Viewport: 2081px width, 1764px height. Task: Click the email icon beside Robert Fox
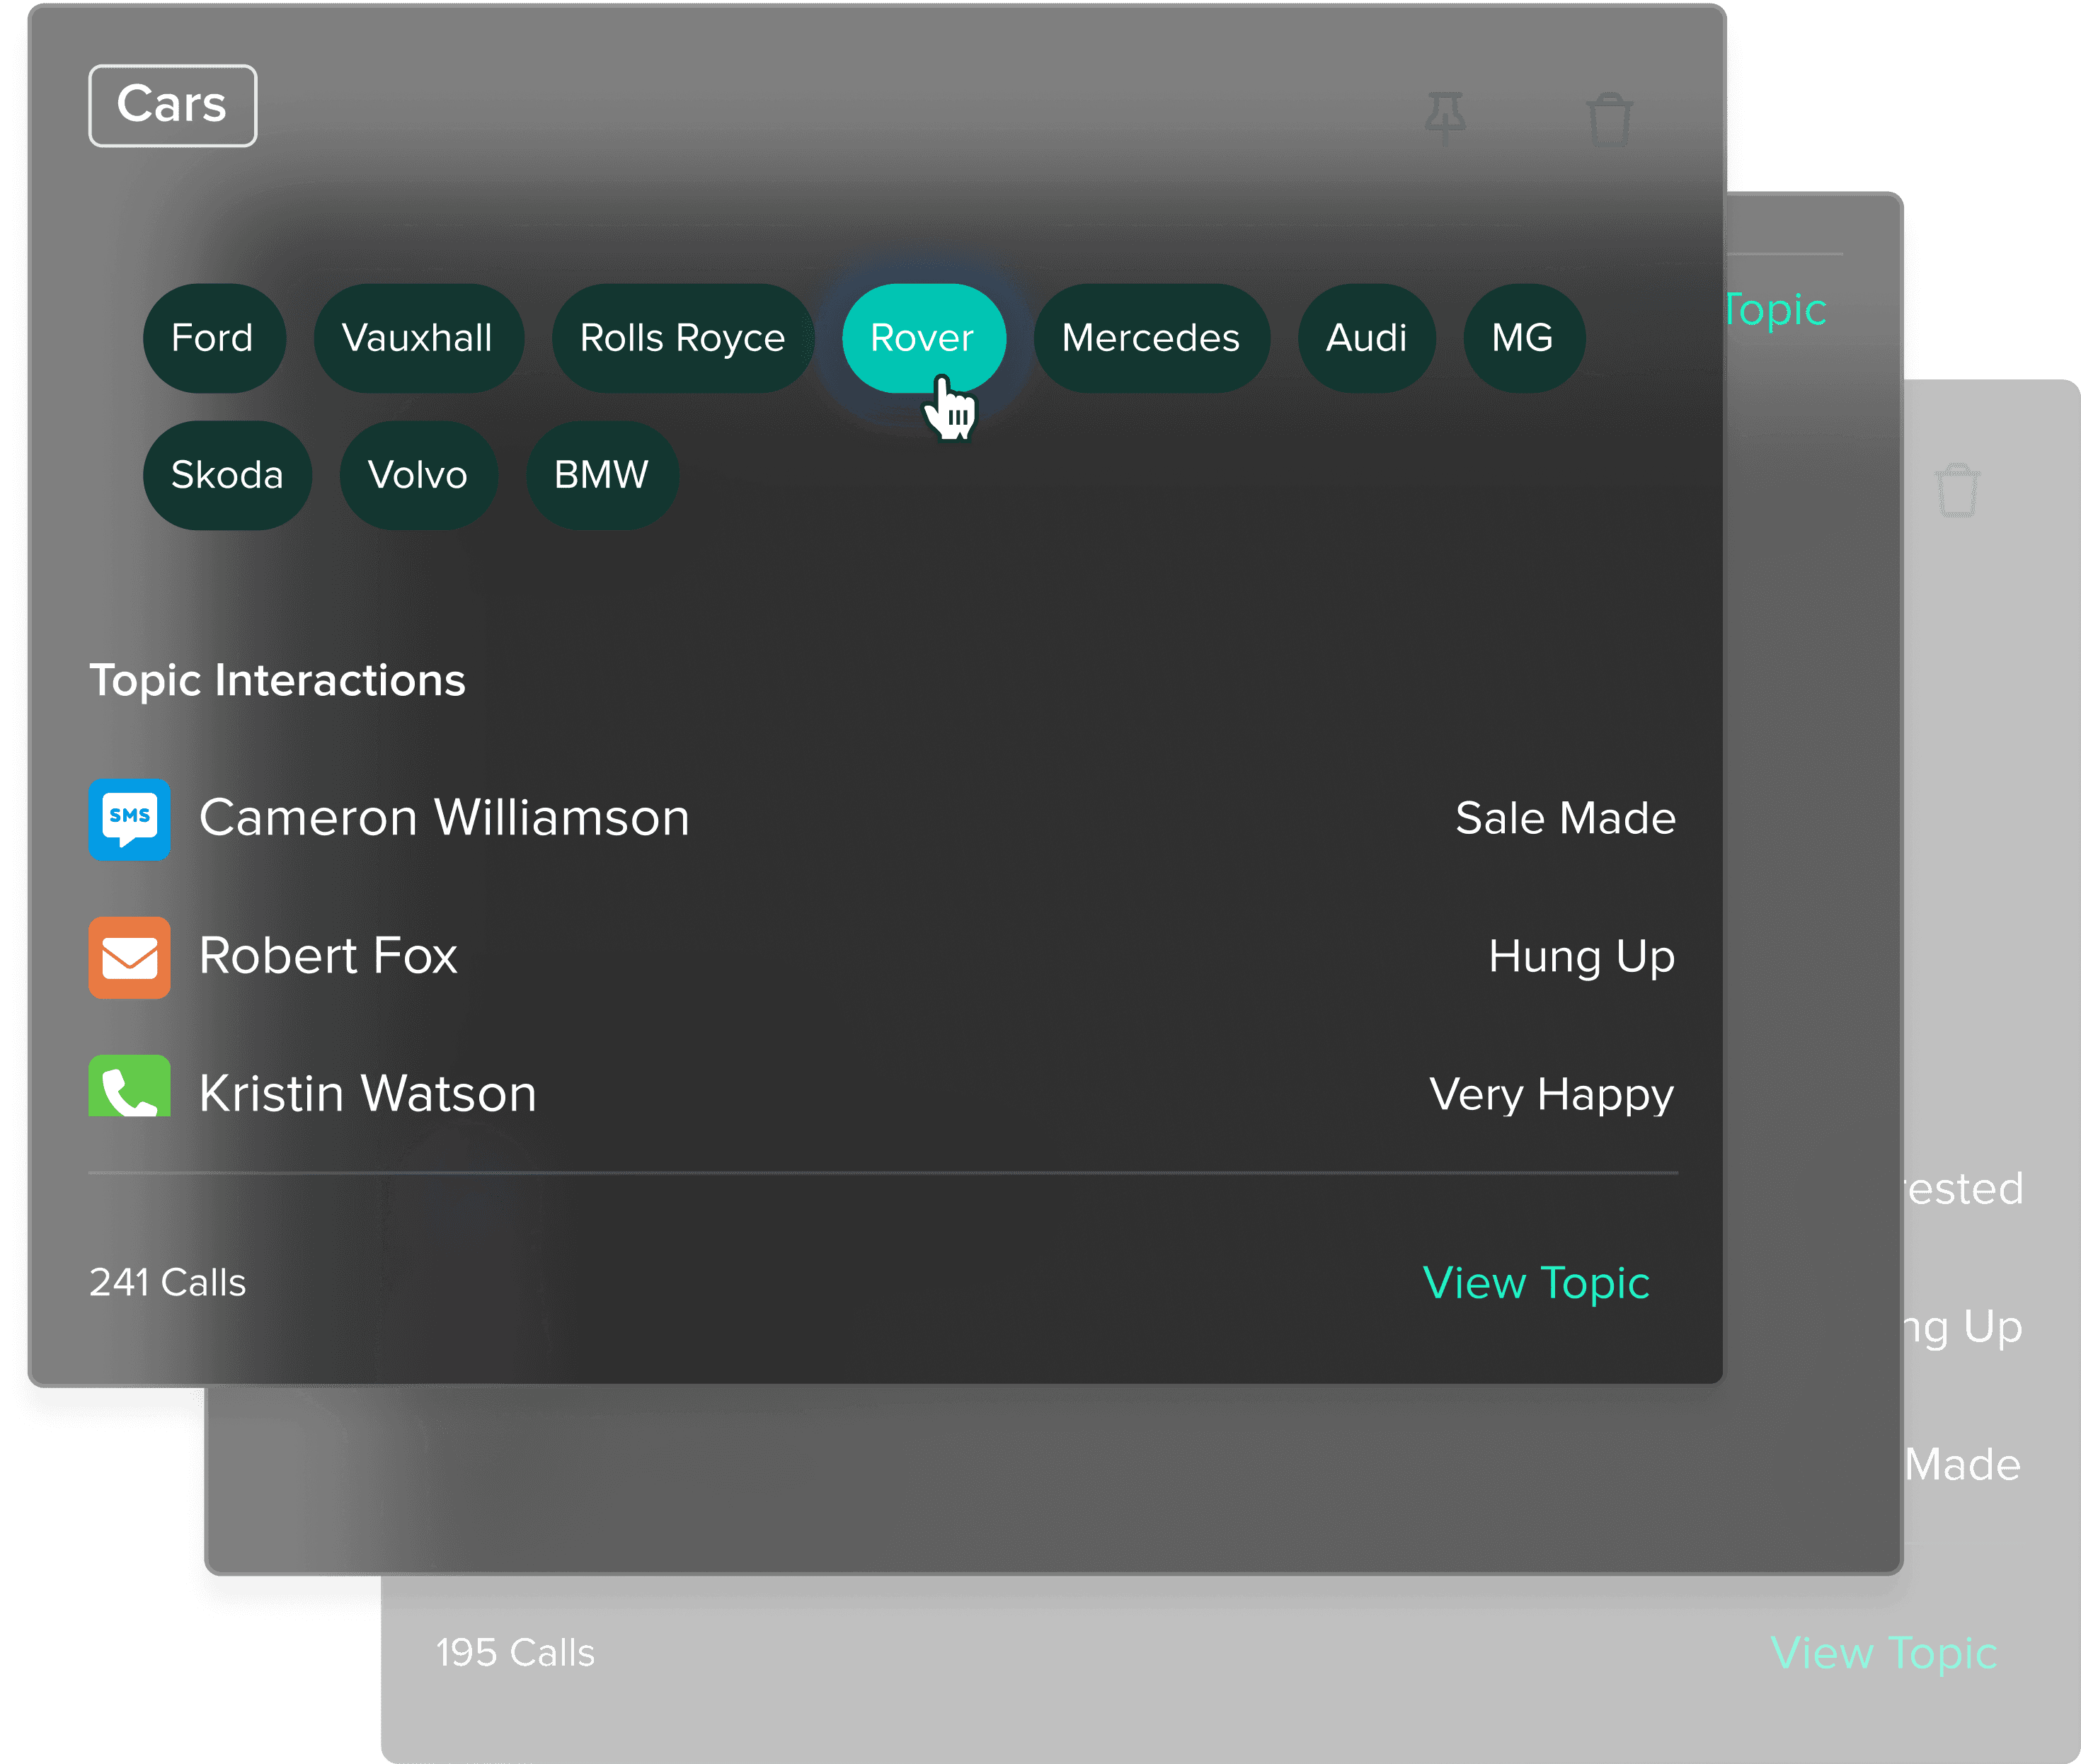tap(129, 957)
